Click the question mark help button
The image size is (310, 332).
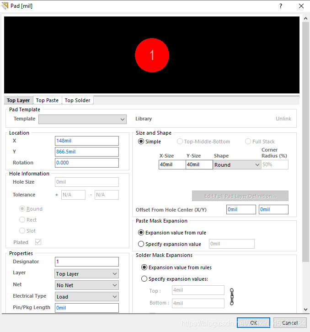(x=281, y=6)
